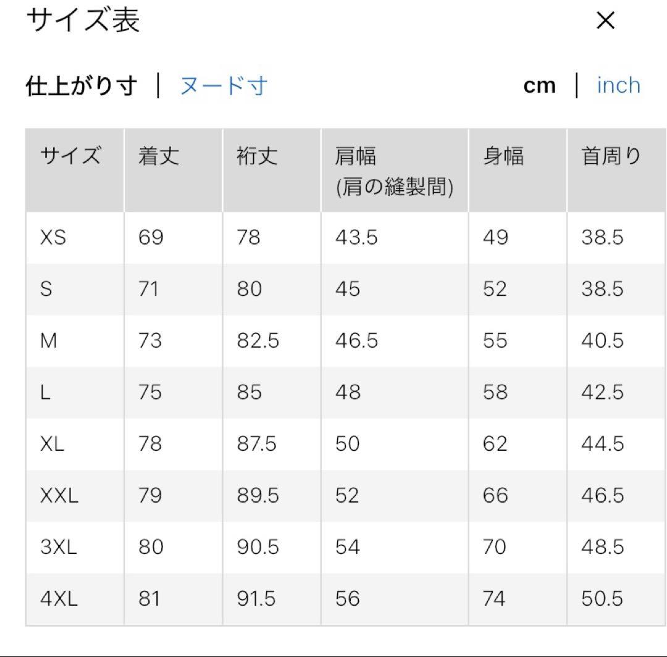Select the L size row label
The width and height of the screenshot is (667, 657).
[x=45, y=393]
